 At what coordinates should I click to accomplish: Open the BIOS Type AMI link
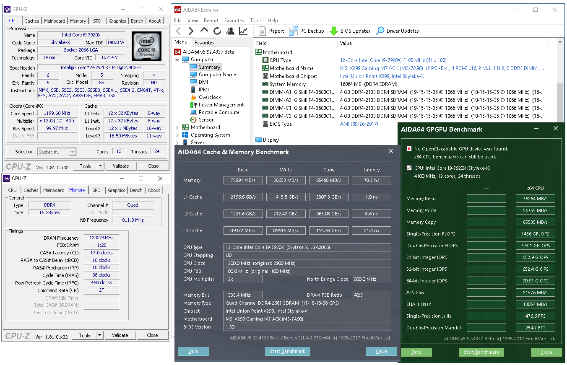[359, 124]
